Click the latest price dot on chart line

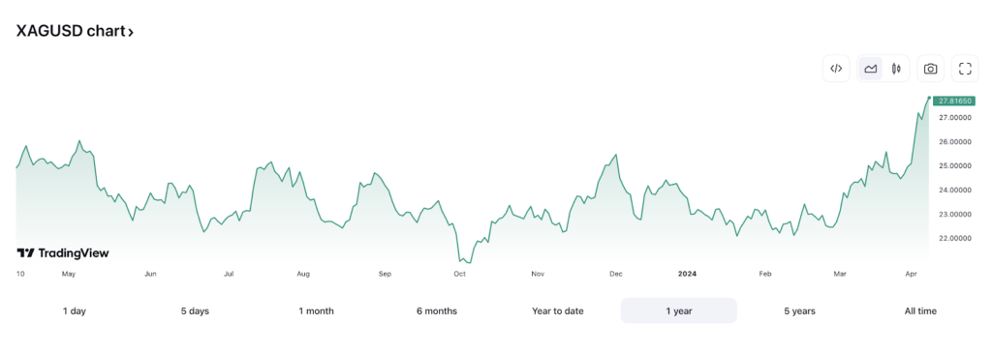(x=929, y=98)
